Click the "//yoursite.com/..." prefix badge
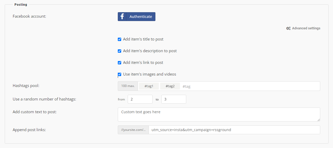Viewport: 333px width, 148px height. pyautogui.click(x=133, y=130)
